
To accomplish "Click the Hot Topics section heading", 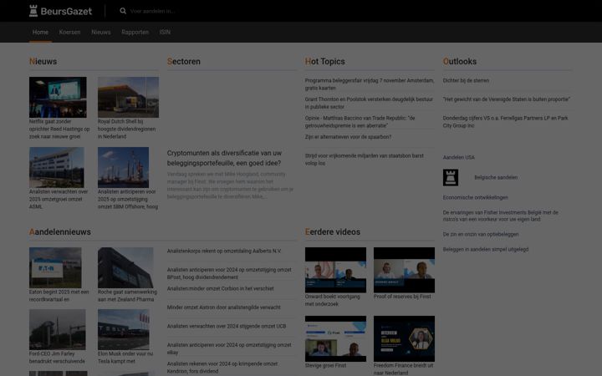I will click(324, 61).
